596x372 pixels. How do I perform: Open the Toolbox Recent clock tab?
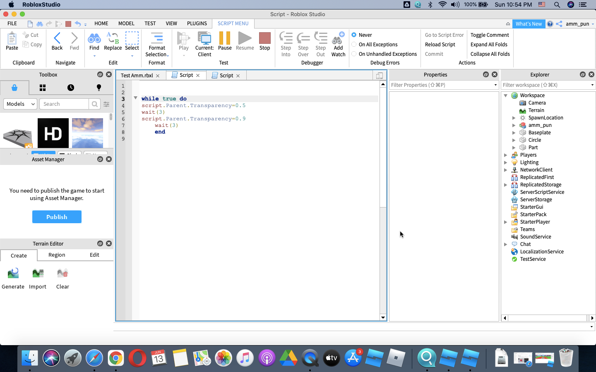click(x=71, y=88)
